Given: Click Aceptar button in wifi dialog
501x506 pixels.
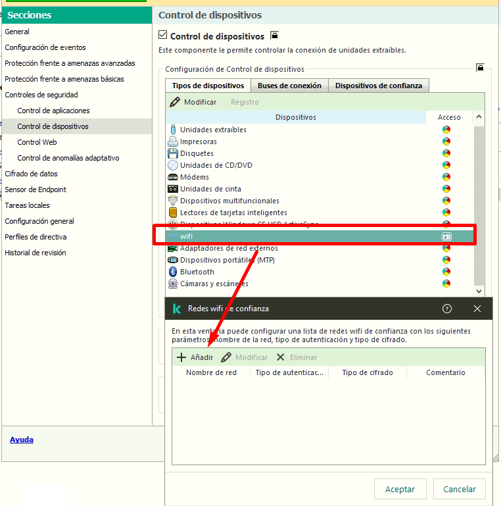Looking at the screenshot, I should click(x=400, y=489).
